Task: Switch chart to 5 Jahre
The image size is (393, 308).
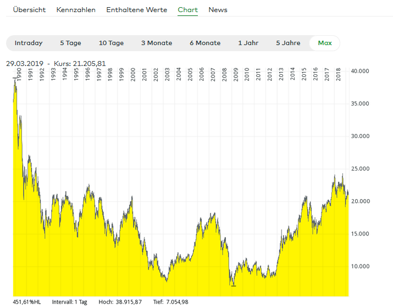Action: [288, 43]
